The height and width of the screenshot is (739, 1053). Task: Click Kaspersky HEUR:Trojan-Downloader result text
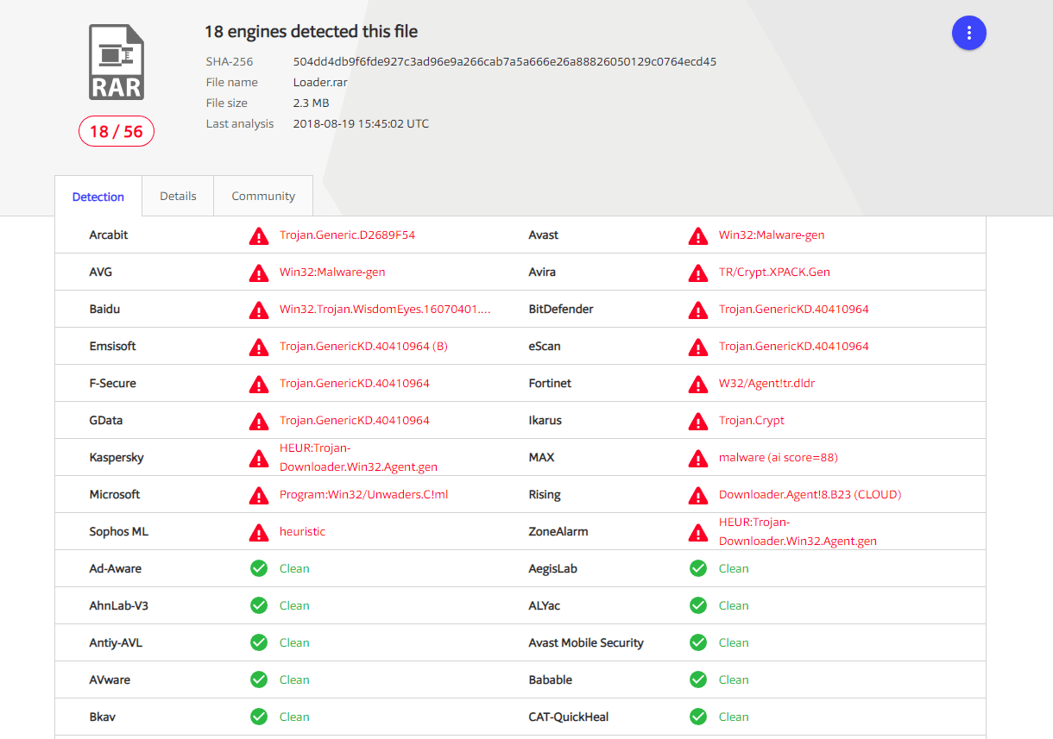coord(358,457)
